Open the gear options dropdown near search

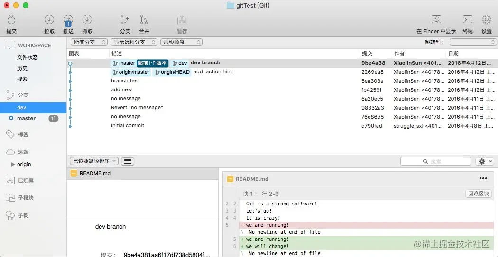(x=485, y=161)
